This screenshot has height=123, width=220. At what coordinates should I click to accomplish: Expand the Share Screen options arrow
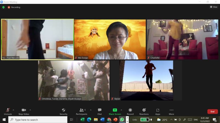pos(121,110)
